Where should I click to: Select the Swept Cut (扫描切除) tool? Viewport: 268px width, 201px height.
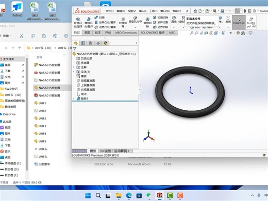click(160, 18)
